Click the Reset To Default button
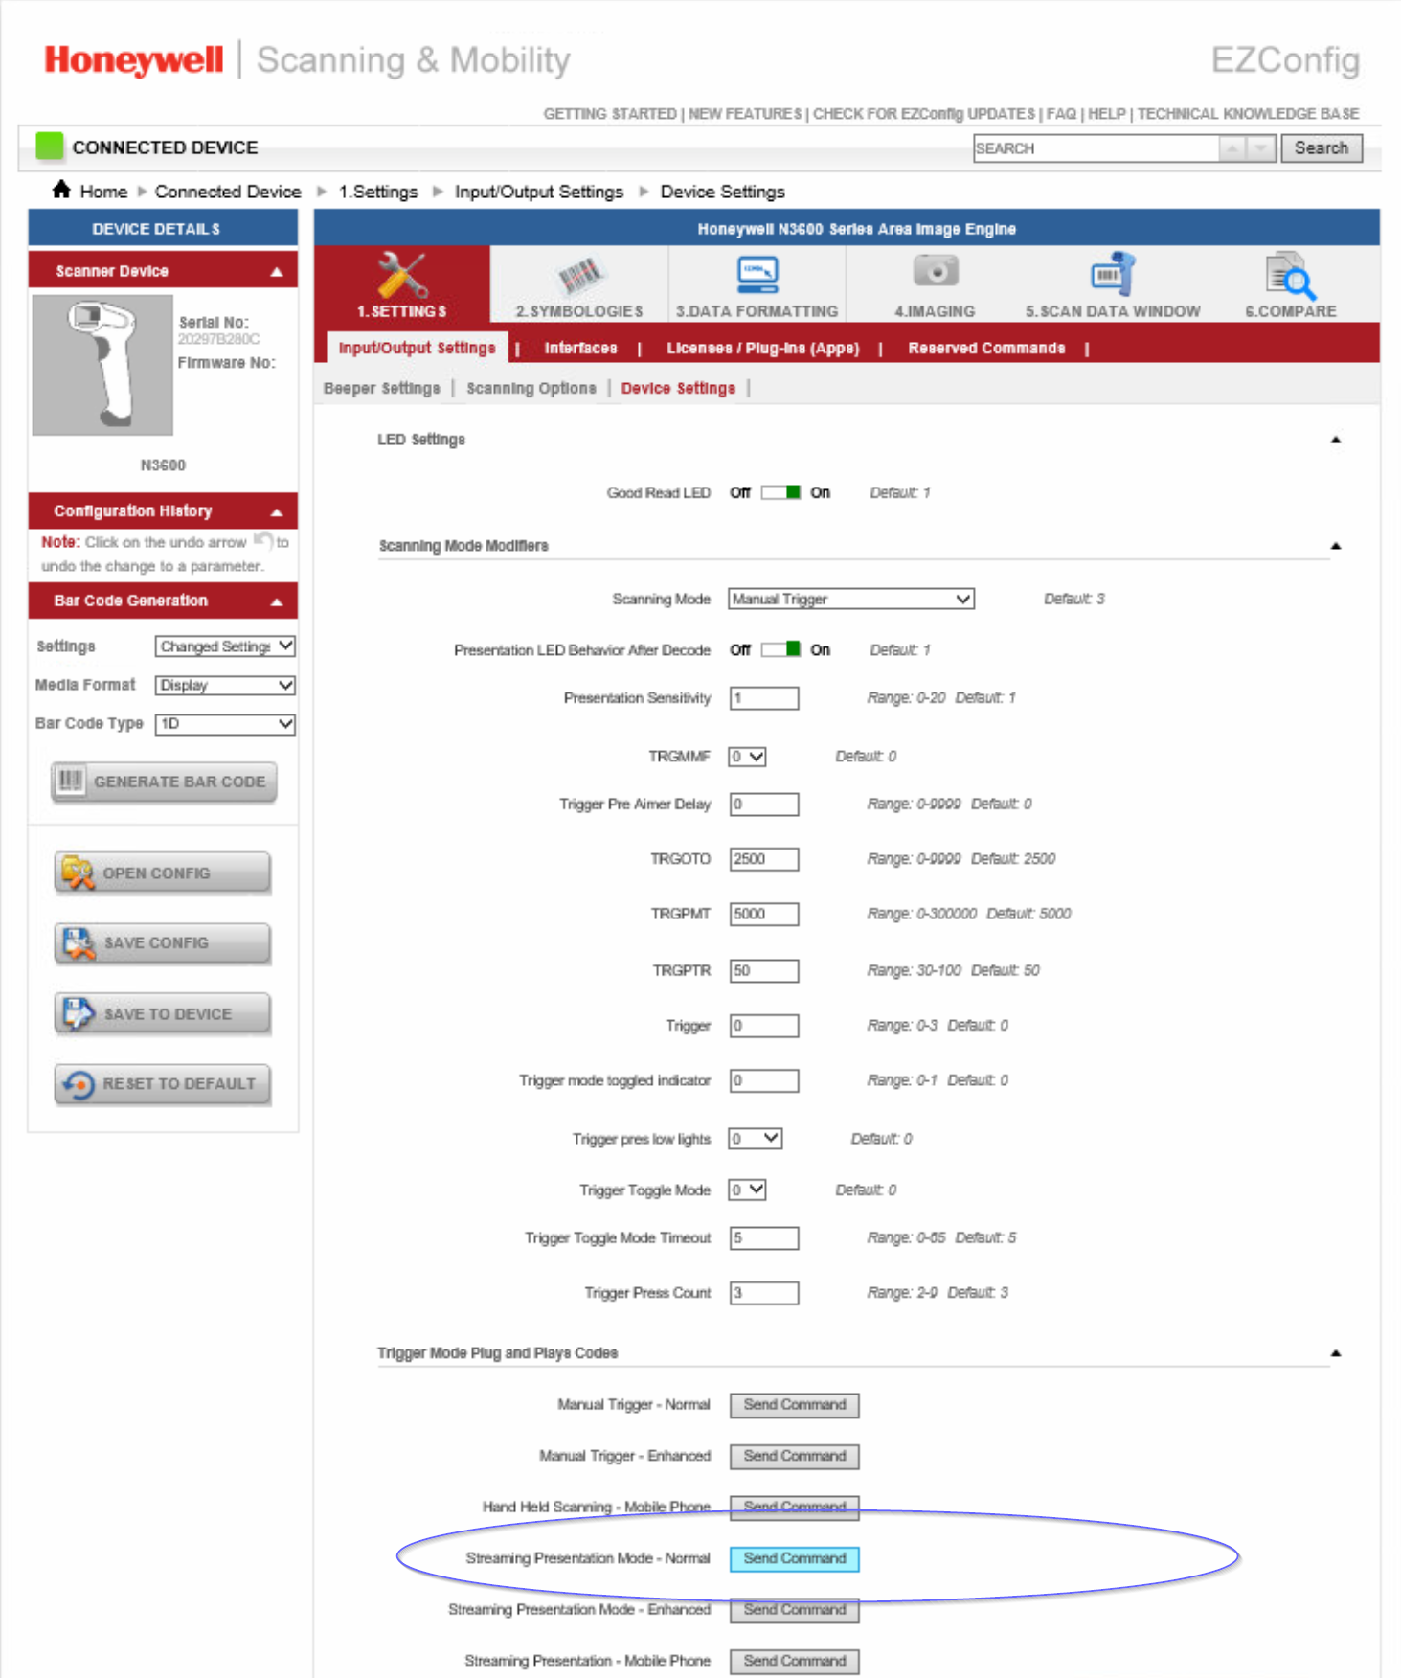The image size is (1401, 1678). pos(162,1084)
